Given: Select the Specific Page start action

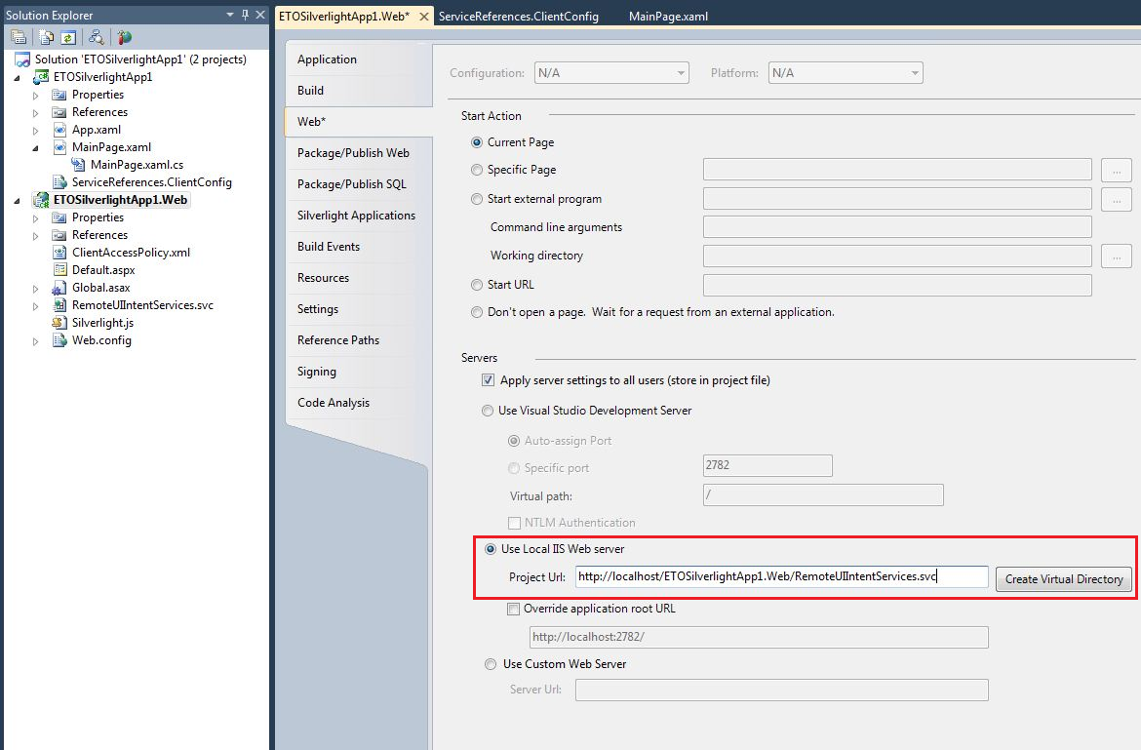Looking at the screenshot, I should pyautogui.click(x=477, y=170).
